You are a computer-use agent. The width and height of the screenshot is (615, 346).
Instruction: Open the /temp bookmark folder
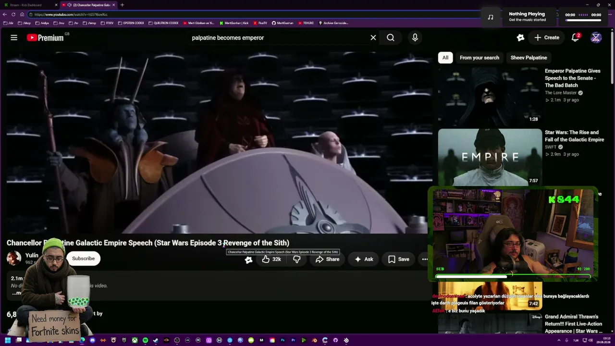pyautogui.click(x=89, y=23)
